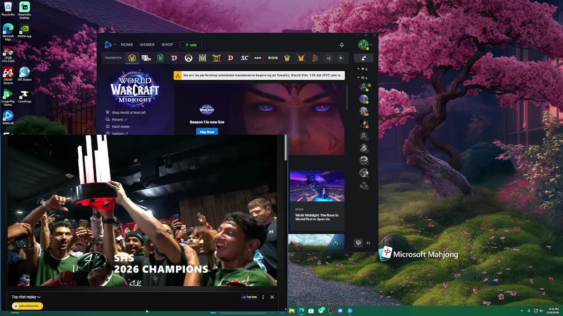Open the CPUID CPU-Z MSI shortcut

pyautogui.click(x=8, y=54)
